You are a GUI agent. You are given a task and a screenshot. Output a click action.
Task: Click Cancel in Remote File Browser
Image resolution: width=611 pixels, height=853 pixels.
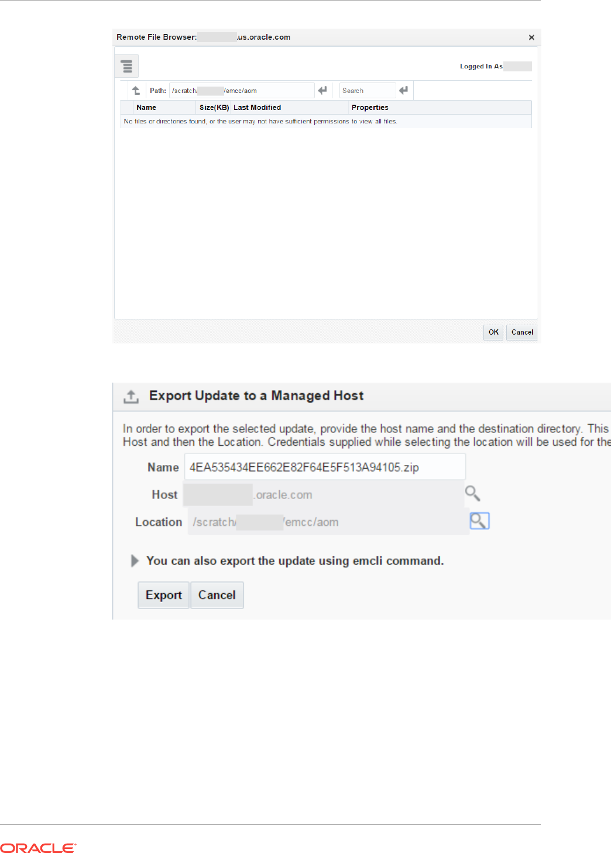click(522, 332)
